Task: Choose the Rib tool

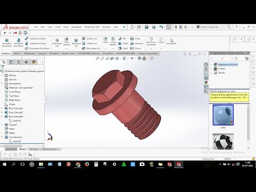Action: (x=122, y=38)
